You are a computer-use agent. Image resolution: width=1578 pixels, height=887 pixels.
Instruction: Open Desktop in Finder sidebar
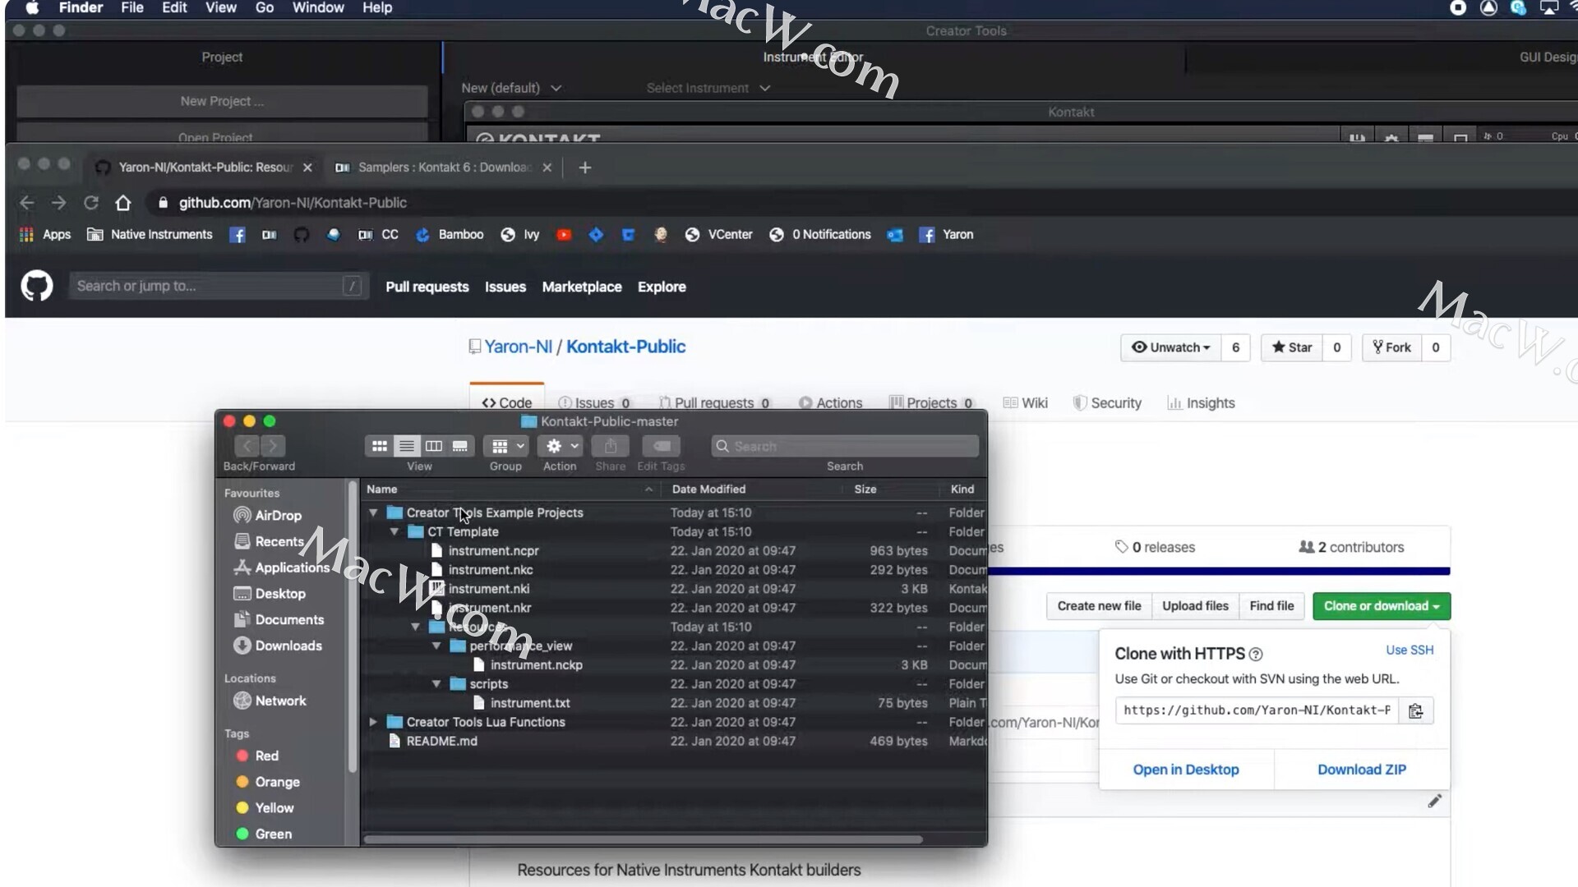[x=270, y=594]
